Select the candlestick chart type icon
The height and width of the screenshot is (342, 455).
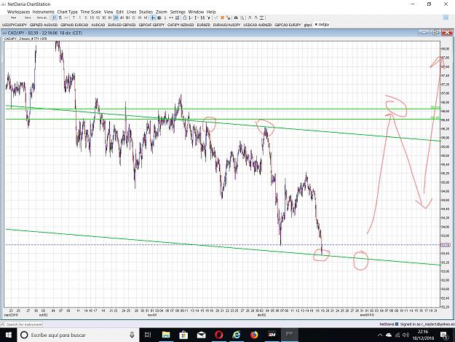60,18
